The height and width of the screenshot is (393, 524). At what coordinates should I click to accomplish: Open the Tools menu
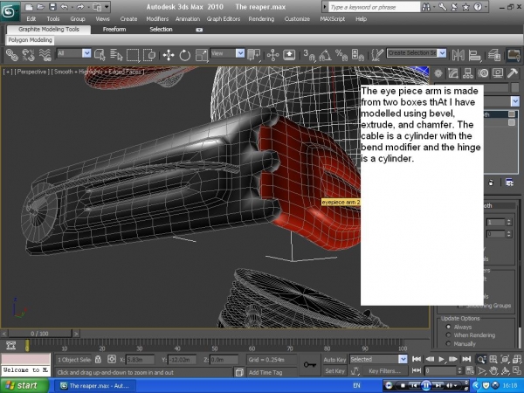pos(52,19)
